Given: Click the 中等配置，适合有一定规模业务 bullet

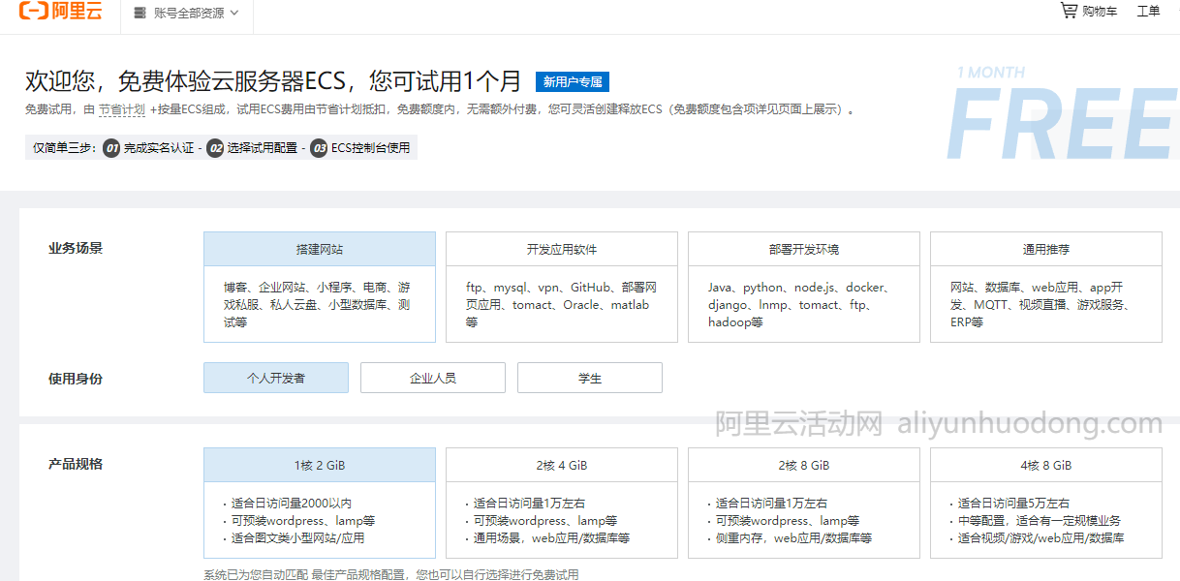Looking at the screenshot, I should point(1040,521).
